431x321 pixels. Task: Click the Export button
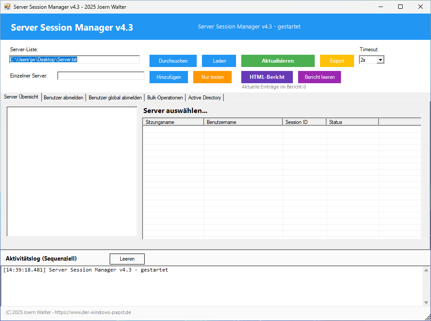[x=337, y=60]
